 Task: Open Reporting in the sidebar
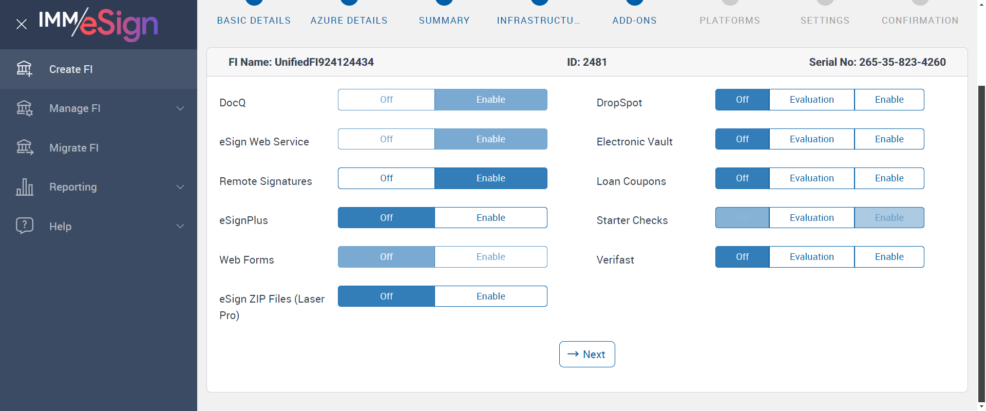99,187
